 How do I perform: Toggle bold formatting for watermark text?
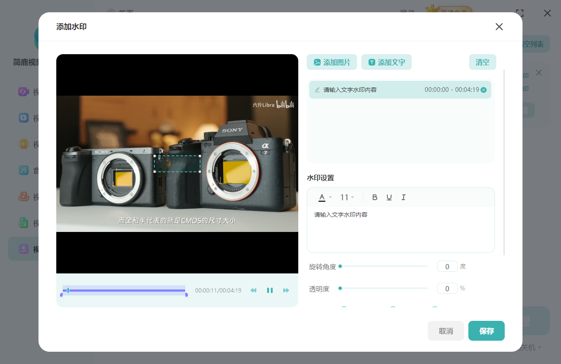point(374,197)
